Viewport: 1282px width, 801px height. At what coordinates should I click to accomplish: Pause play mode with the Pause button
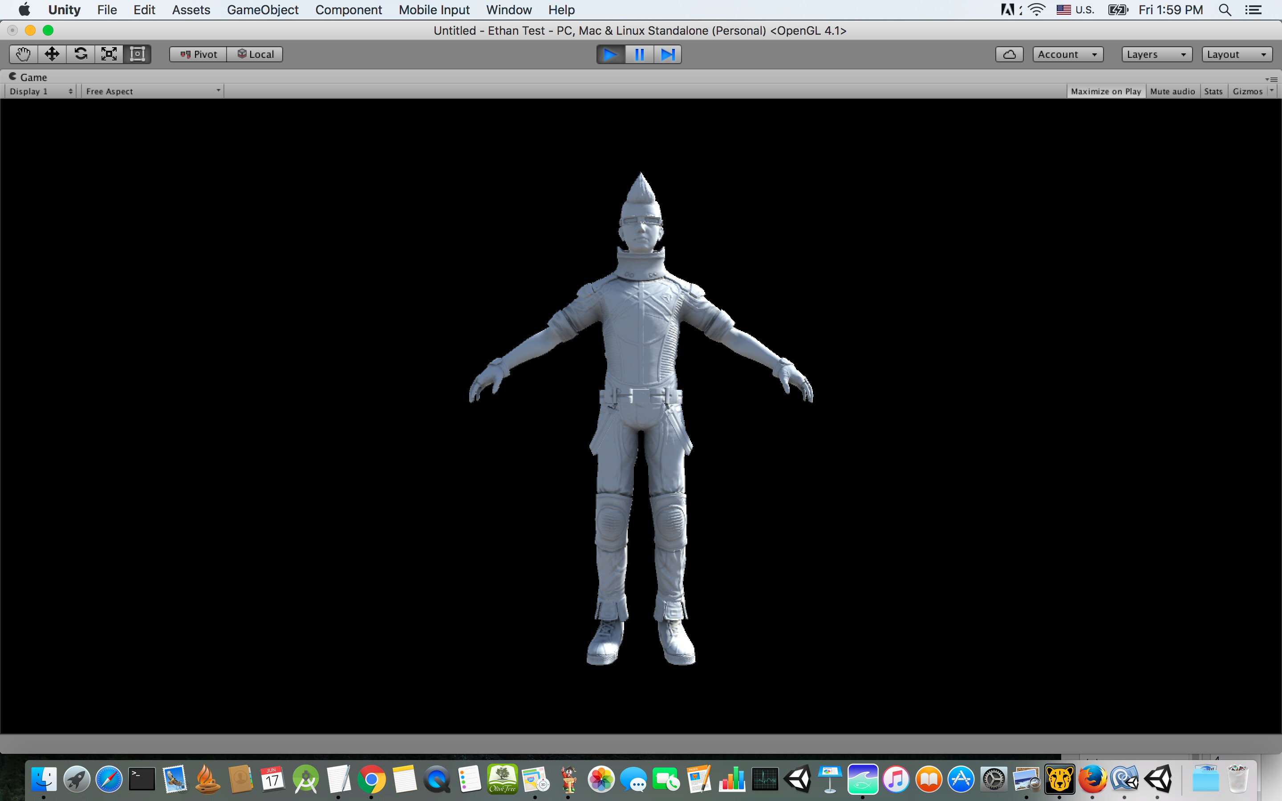click(x=639, y=54)
